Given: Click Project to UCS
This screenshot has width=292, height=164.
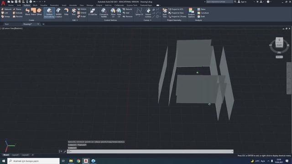Looking at the screenshot, I should 176,9.
